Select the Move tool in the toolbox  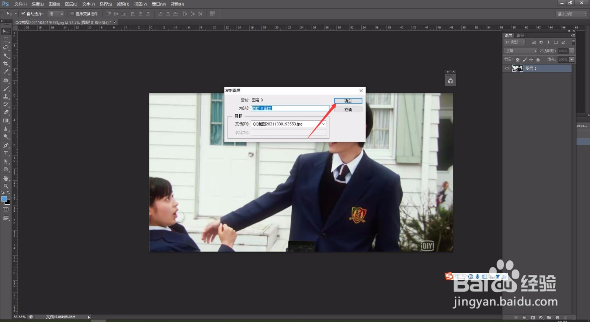pos(6,32)
